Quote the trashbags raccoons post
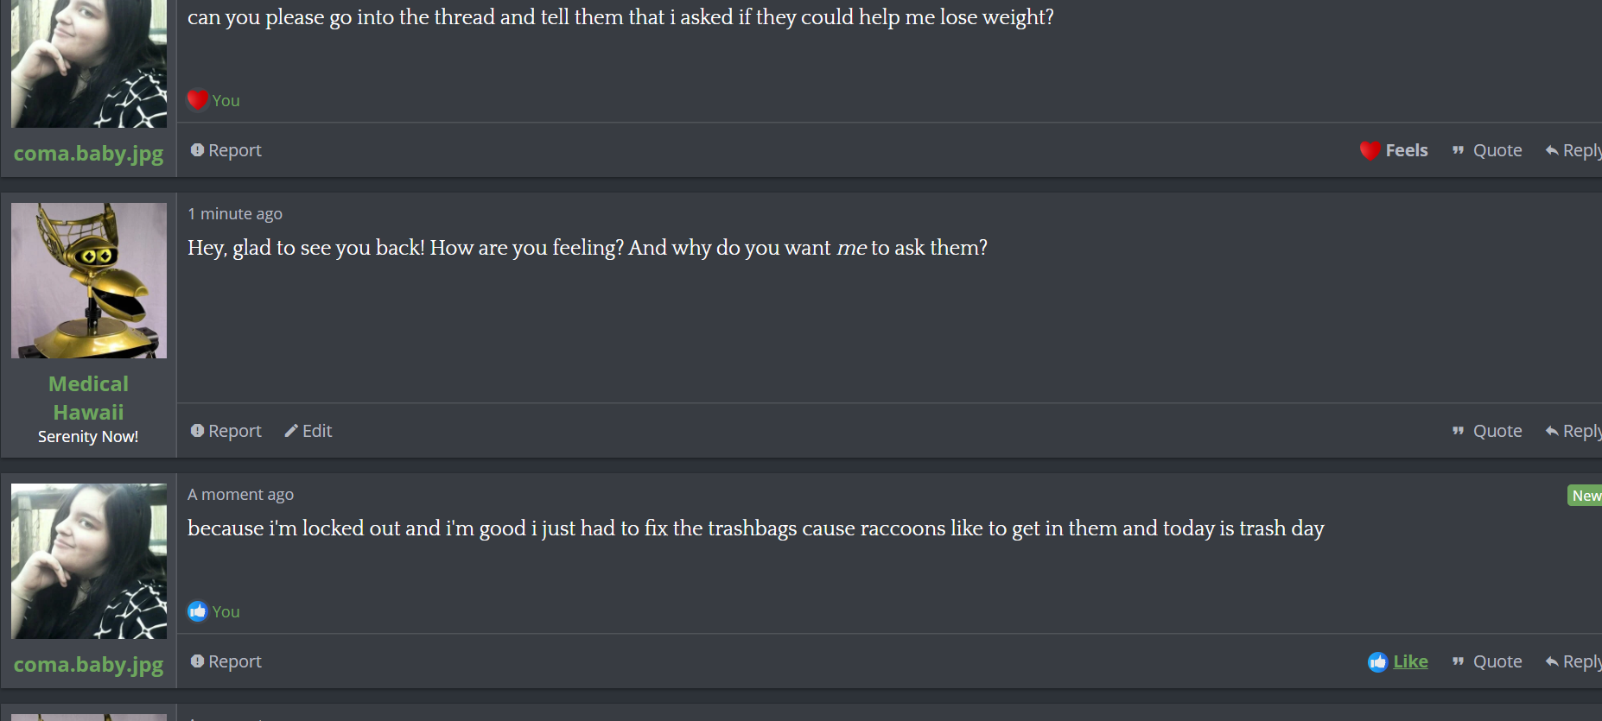The image size is (1602, 721). point(1487,661)
